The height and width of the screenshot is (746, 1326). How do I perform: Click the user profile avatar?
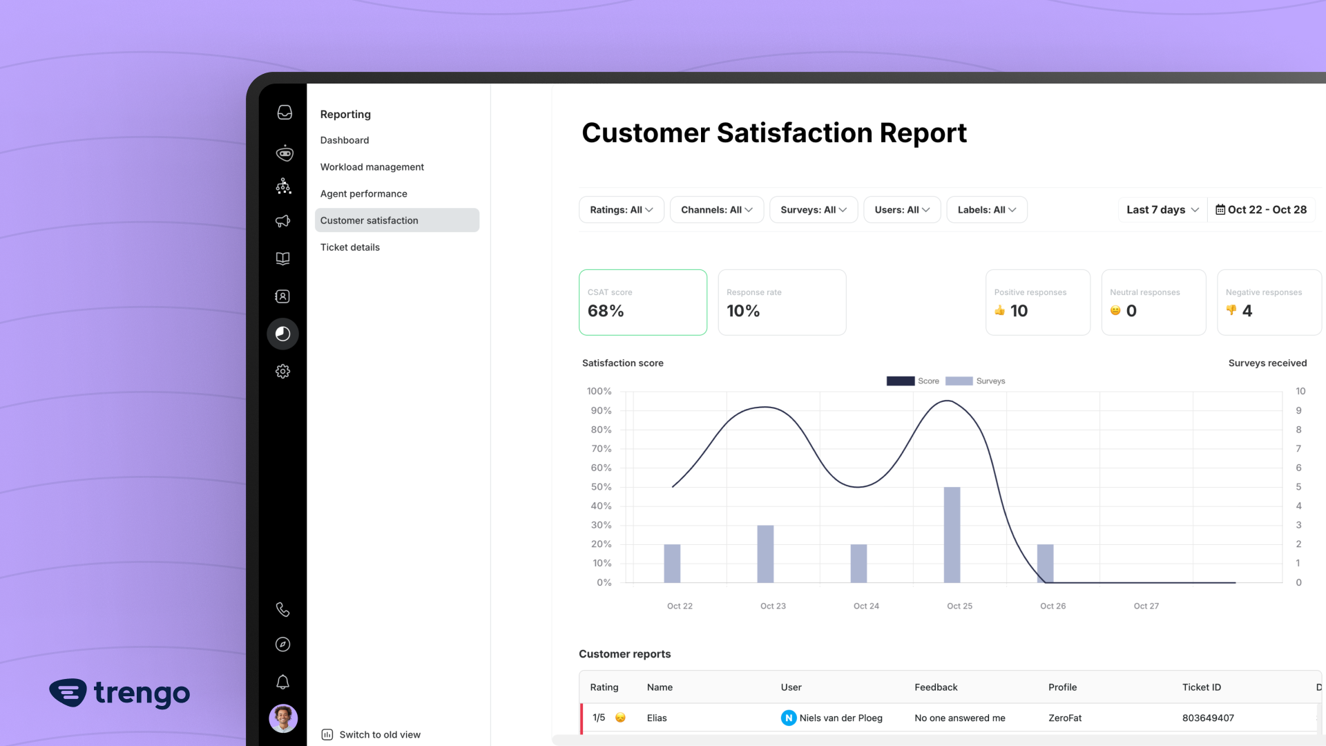283,718
